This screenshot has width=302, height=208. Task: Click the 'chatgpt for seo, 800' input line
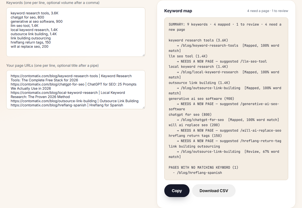click(x=27, y=17)
